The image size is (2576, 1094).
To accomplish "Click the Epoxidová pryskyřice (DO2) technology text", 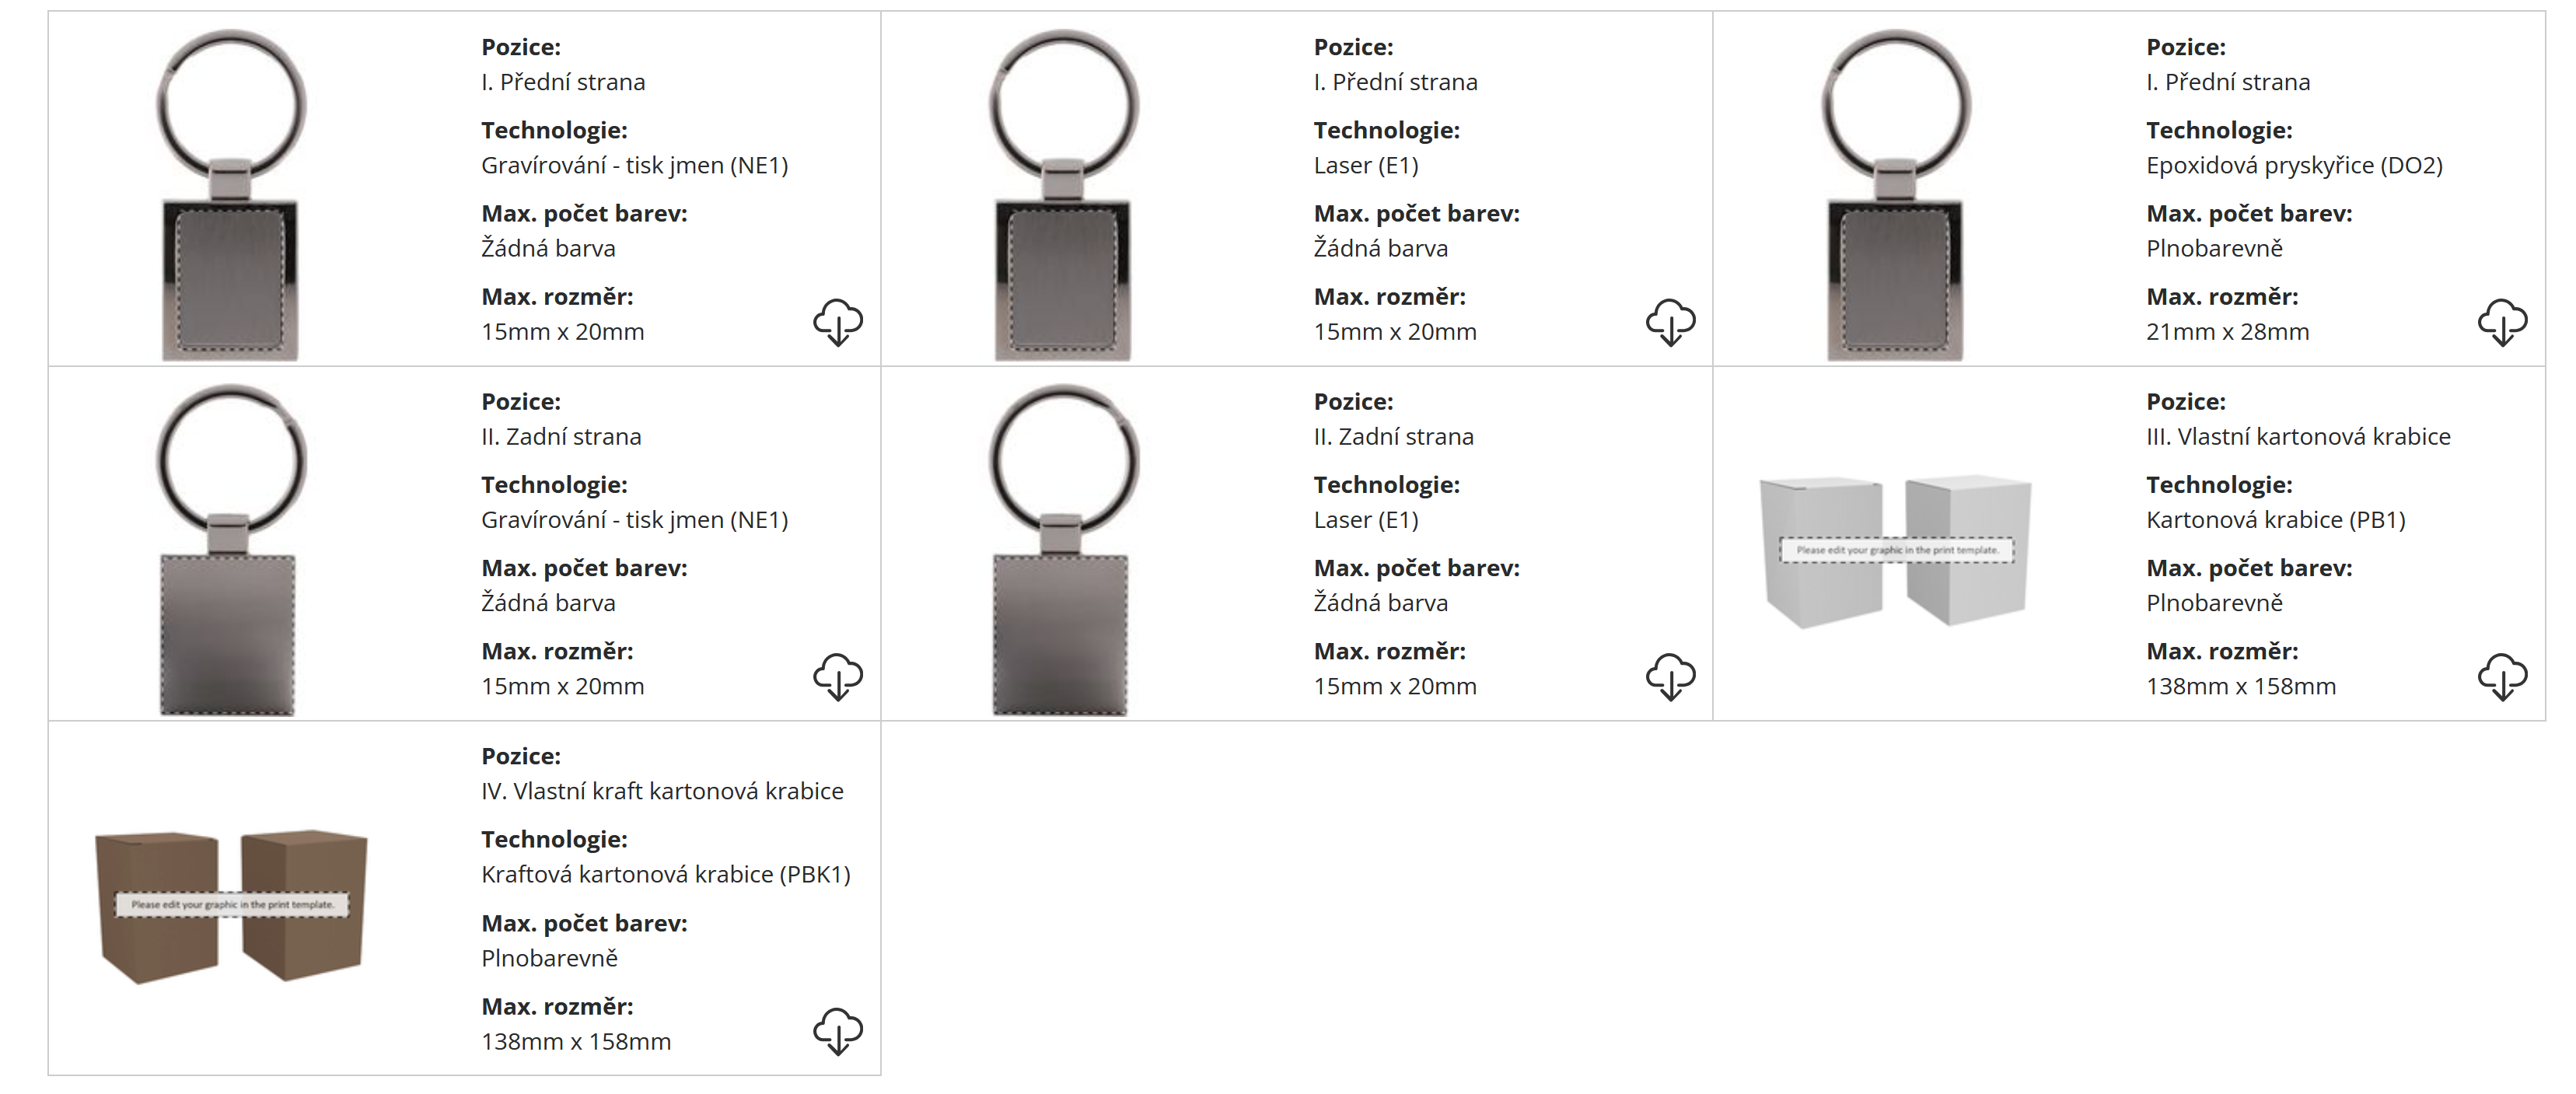I will [2294, 166].
